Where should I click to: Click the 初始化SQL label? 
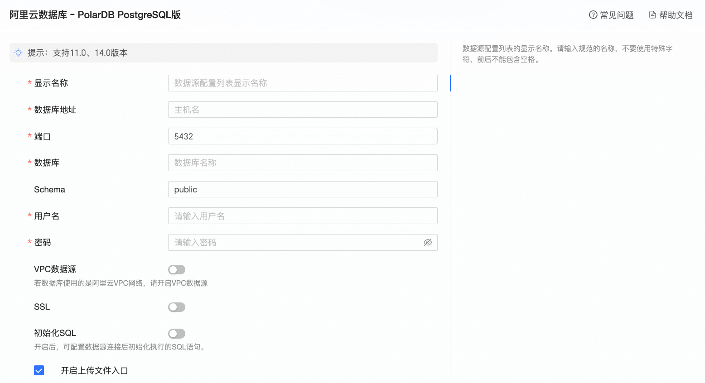pyautogui.click(x=55, y=333)
